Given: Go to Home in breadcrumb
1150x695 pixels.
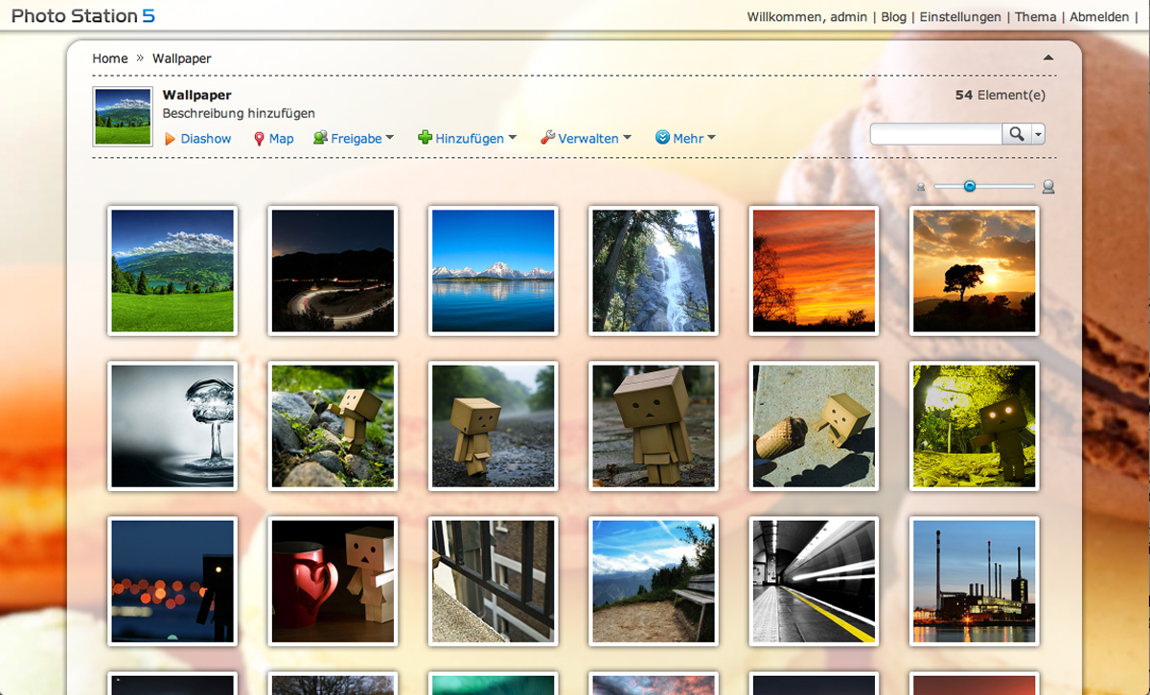Looking at the screenshot, I should point(110,58).
